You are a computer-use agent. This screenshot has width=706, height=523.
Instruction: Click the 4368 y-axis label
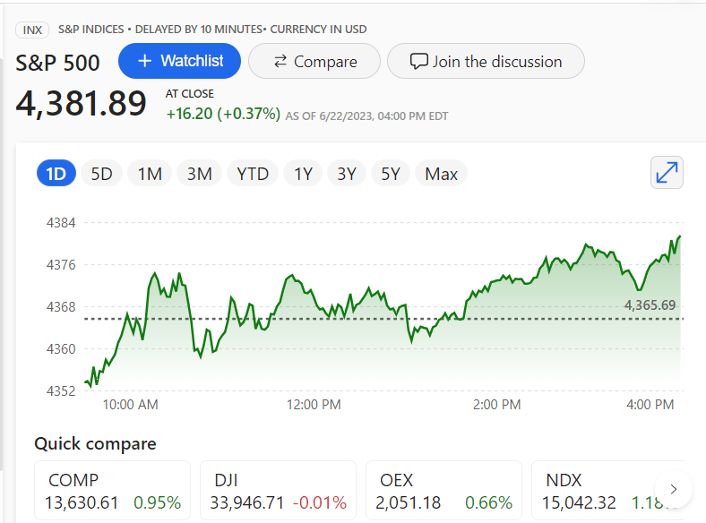pos(61,307)
